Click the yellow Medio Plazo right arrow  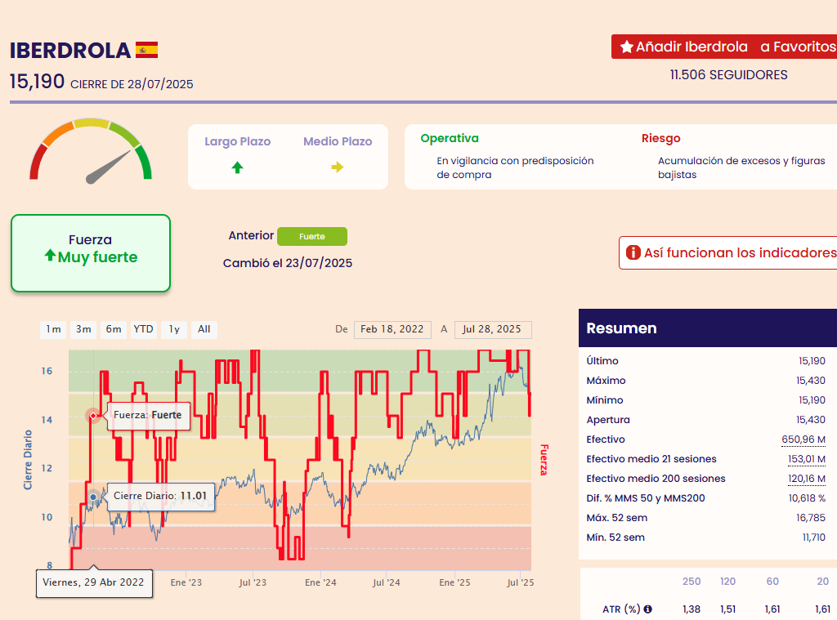(338, 167)
